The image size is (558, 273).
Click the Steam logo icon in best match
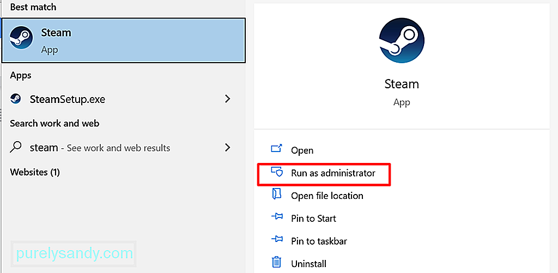point(21,37)
